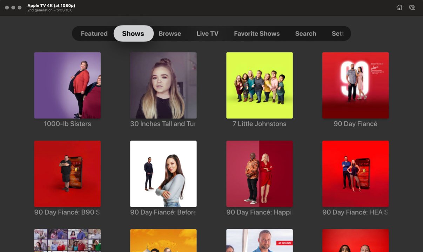423x252 pixels.
Task: Open the show marked Go Original at bottom
Action: point(260,240)
